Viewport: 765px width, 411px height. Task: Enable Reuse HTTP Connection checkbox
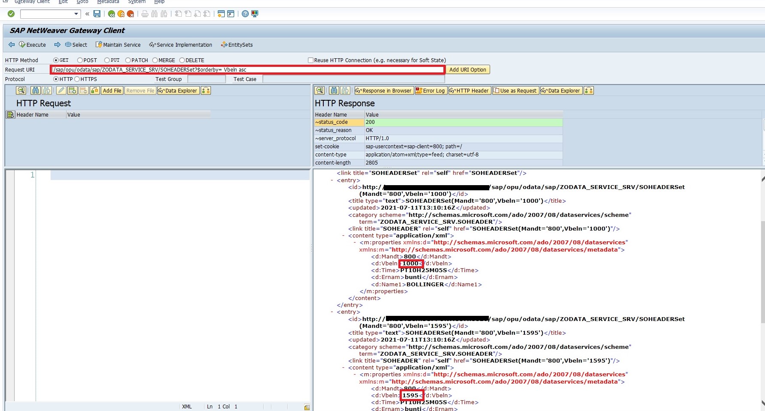click(310, 60)
